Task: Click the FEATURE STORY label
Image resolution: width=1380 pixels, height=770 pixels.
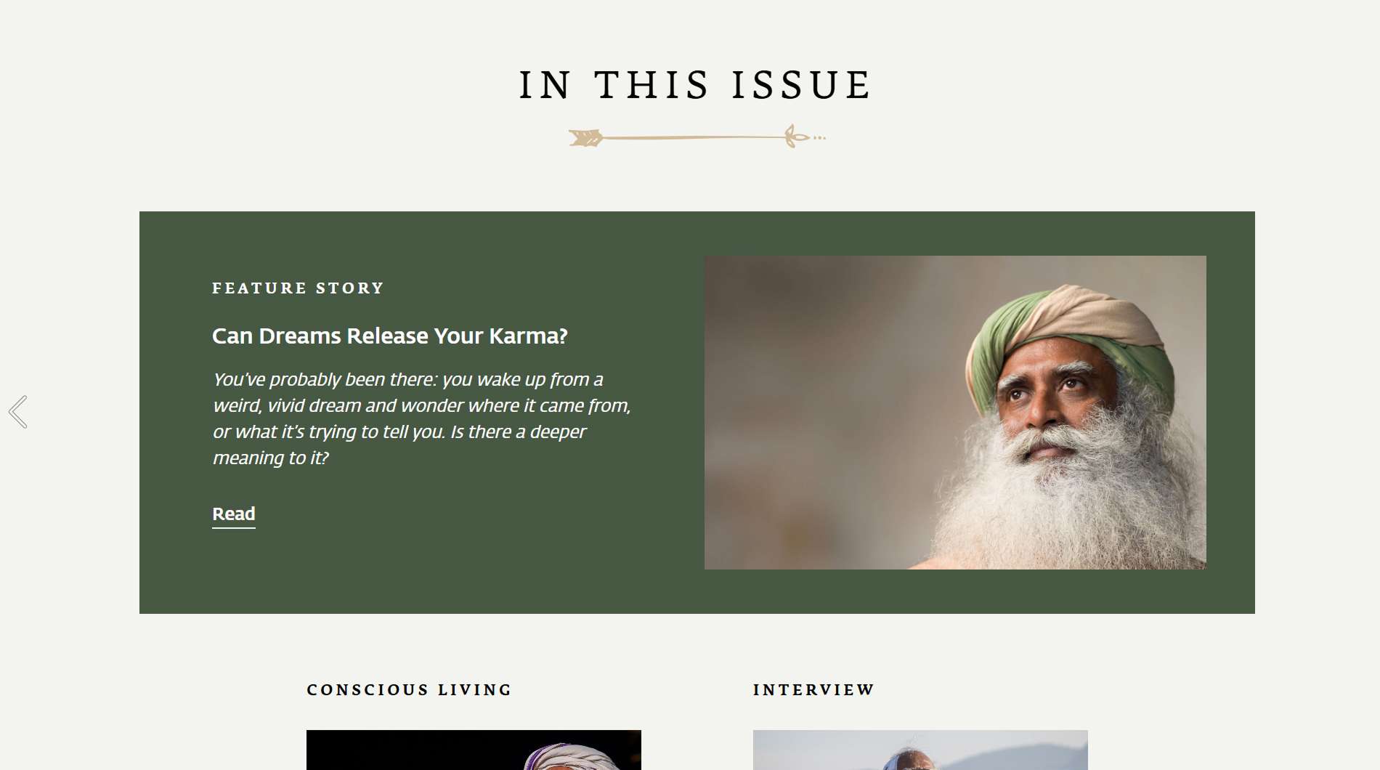Action: pyautogui.click(x=298, y=288)
